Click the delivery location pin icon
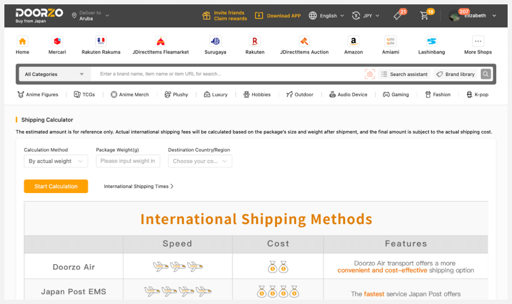The height and width of the screenshot is (304, 512). 74,15
